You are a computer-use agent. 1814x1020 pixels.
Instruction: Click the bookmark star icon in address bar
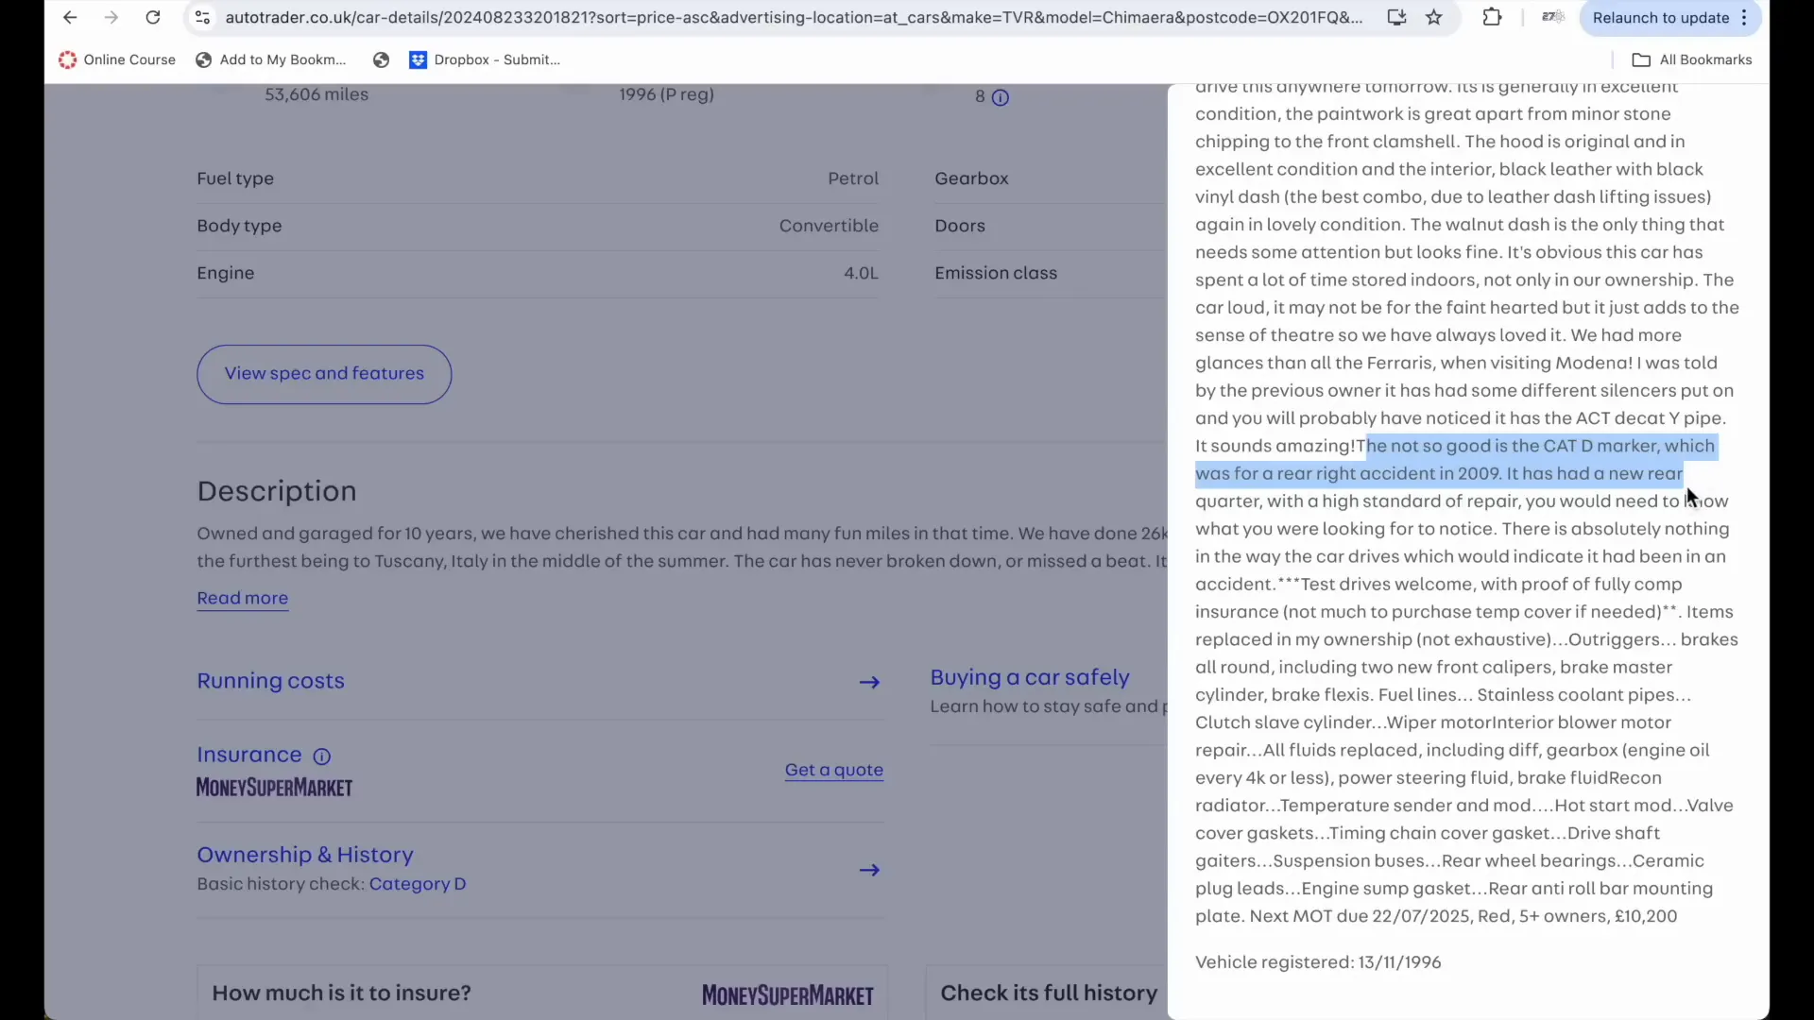coord(1435,17)
